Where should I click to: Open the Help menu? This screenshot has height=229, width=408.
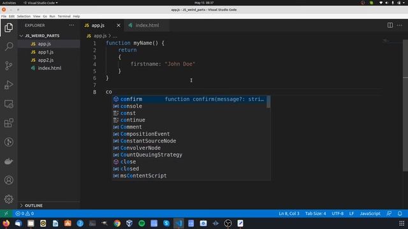pyautogui.click(x=76, y=16)
